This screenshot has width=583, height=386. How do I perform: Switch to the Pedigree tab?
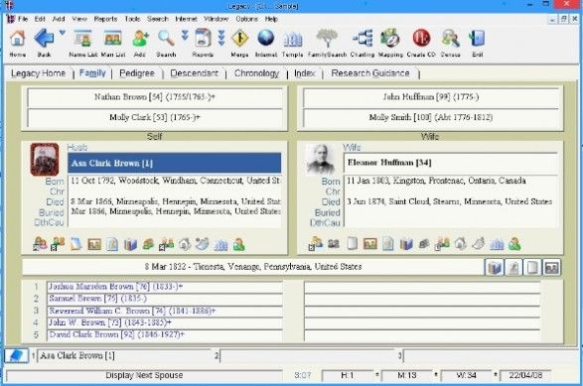click(137, 73)
